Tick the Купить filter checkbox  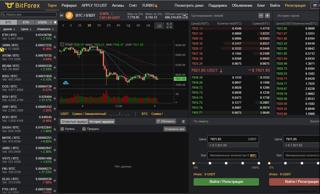[x=62, y=129]
